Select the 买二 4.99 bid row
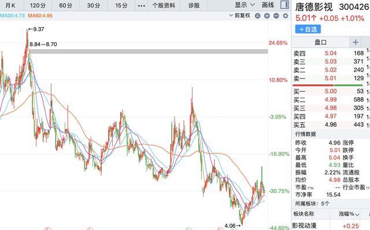370x230 pixels. pos(328,99)
